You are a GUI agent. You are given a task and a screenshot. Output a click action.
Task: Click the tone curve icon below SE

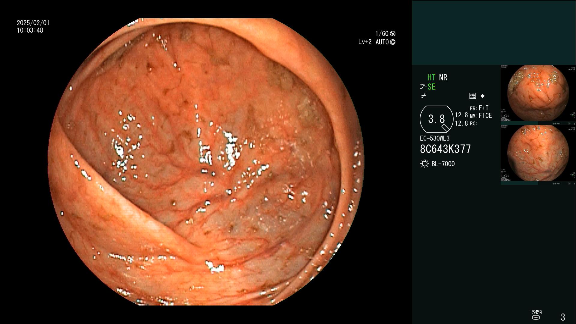(x=424, y=96)
